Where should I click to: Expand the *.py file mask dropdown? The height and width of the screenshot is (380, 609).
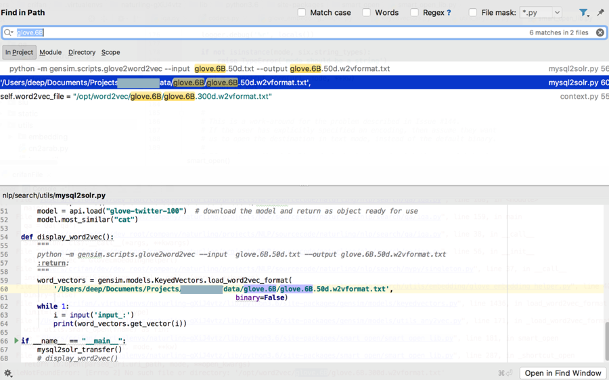click(x=557, y=13)
